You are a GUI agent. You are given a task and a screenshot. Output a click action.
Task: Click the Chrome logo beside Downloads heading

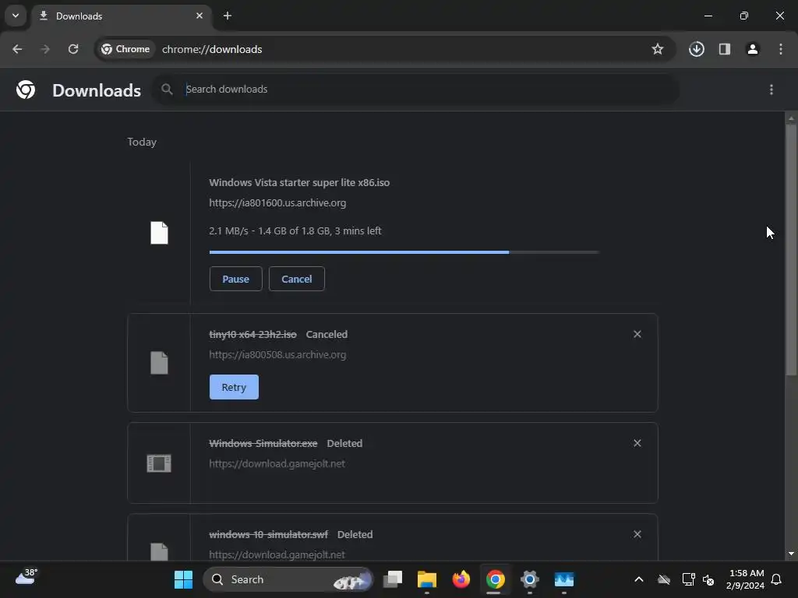[x=26, y=90]
